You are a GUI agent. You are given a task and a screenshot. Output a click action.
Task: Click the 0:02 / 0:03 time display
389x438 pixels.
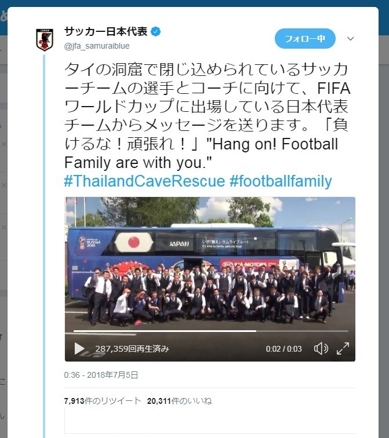(283, 349)
